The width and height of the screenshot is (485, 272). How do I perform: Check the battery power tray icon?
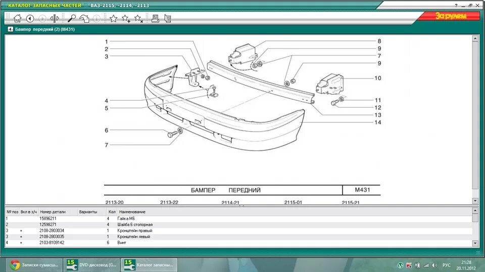[x=418, y=265]
